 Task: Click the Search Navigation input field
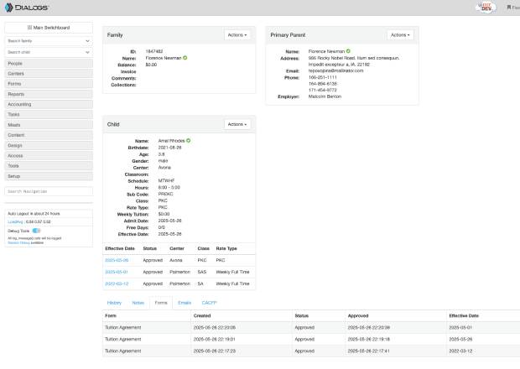[48, 192]
